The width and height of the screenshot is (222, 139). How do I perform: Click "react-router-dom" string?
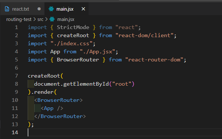coord(154,60)
